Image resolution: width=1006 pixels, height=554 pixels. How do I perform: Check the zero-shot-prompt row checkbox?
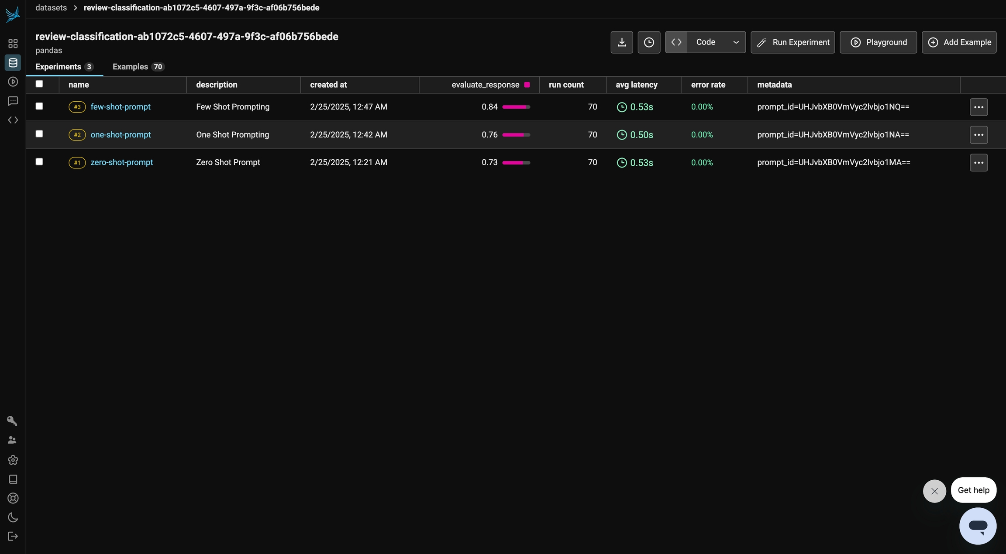point(39,161)
